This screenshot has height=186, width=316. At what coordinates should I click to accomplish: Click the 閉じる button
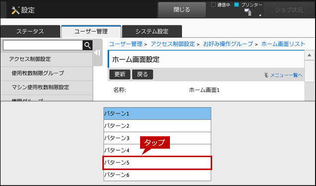[182, 9]
